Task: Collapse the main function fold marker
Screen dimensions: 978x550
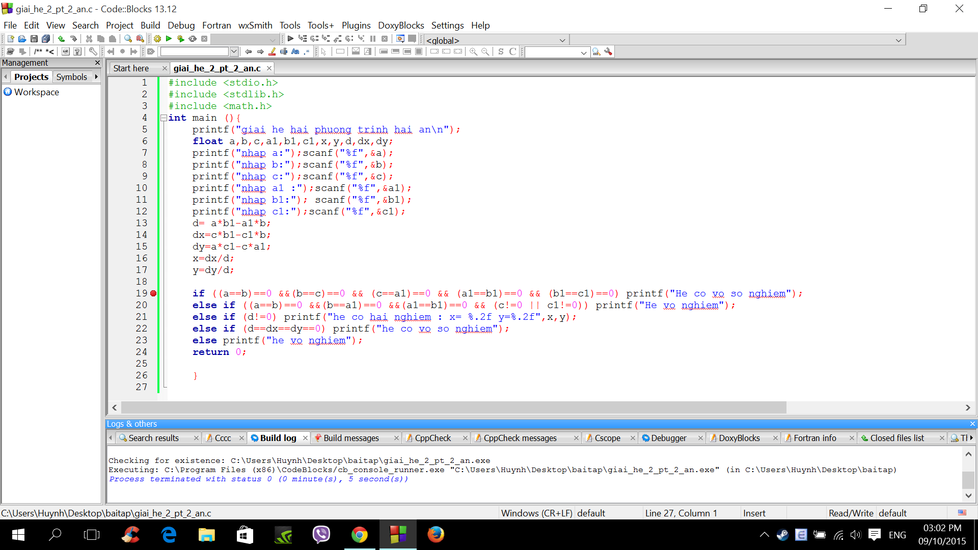Action: (164, 118)
